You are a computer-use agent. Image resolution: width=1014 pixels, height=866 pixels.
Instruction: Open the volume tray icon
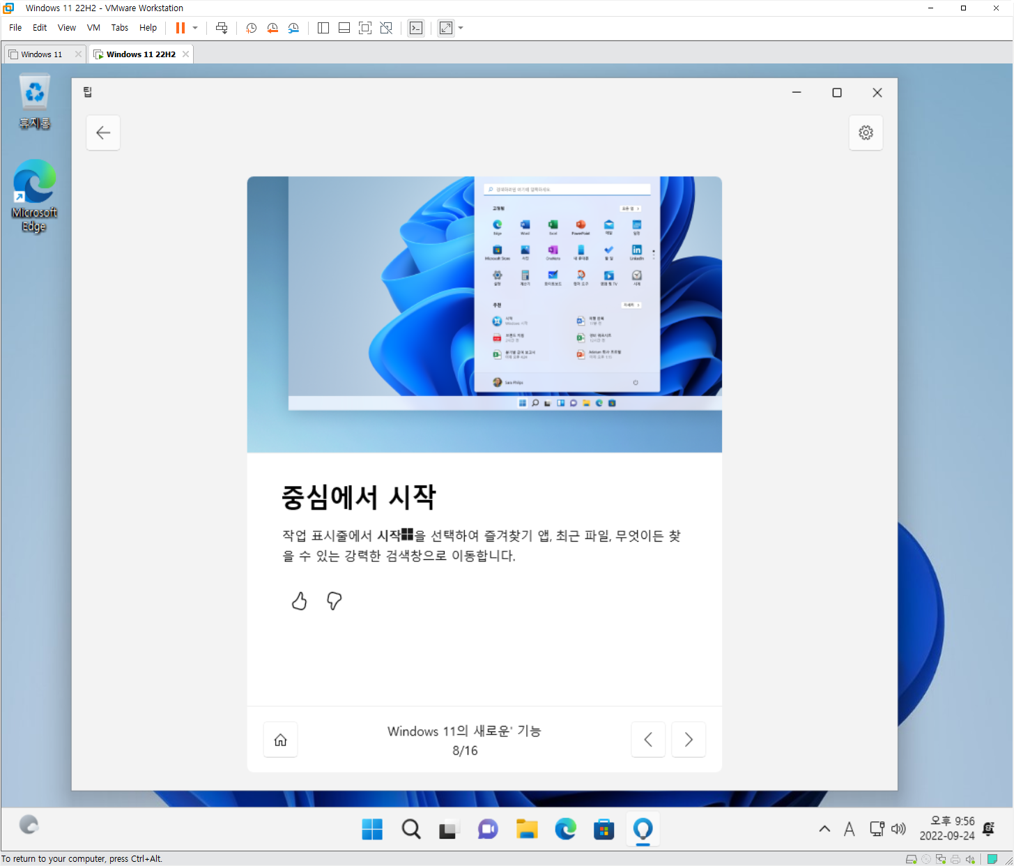[898, 829]
